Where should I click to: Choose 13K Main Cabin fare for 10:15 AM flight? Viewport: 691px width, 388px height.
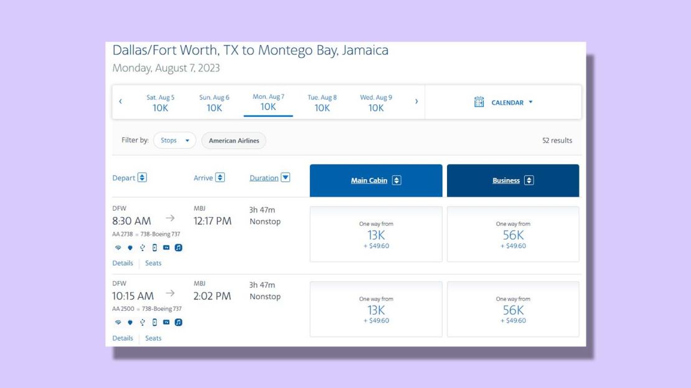click(376, 309)
